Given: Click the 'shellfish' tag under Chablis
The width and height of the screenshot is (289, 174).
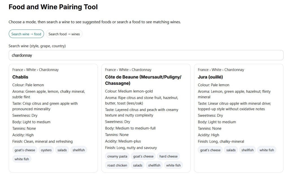Looking at the screenshot, I should (78, 150).
